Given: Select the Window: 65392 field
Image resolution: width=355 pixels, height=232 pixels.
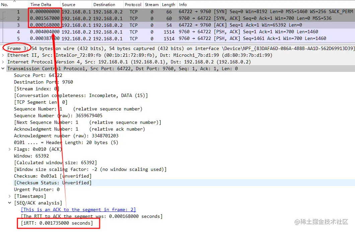Looking at the screenshot, I should [x=31, y=156].
